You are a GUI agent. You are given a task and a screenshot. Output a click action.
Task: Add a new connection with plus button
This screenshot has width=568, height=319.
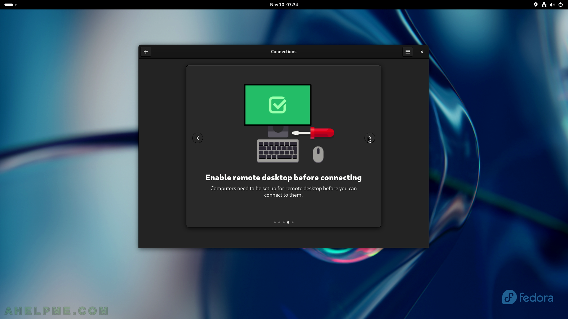point(146,52)
